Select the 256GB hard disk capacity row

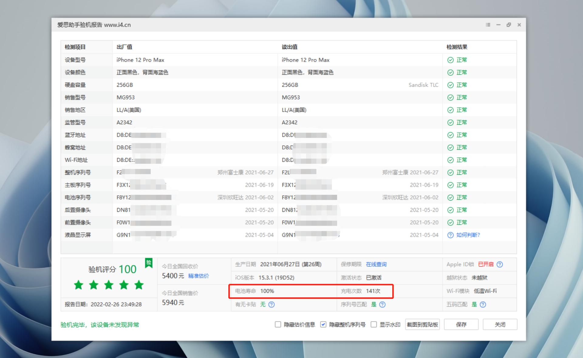pyautogui.click(x=124, y=85)
